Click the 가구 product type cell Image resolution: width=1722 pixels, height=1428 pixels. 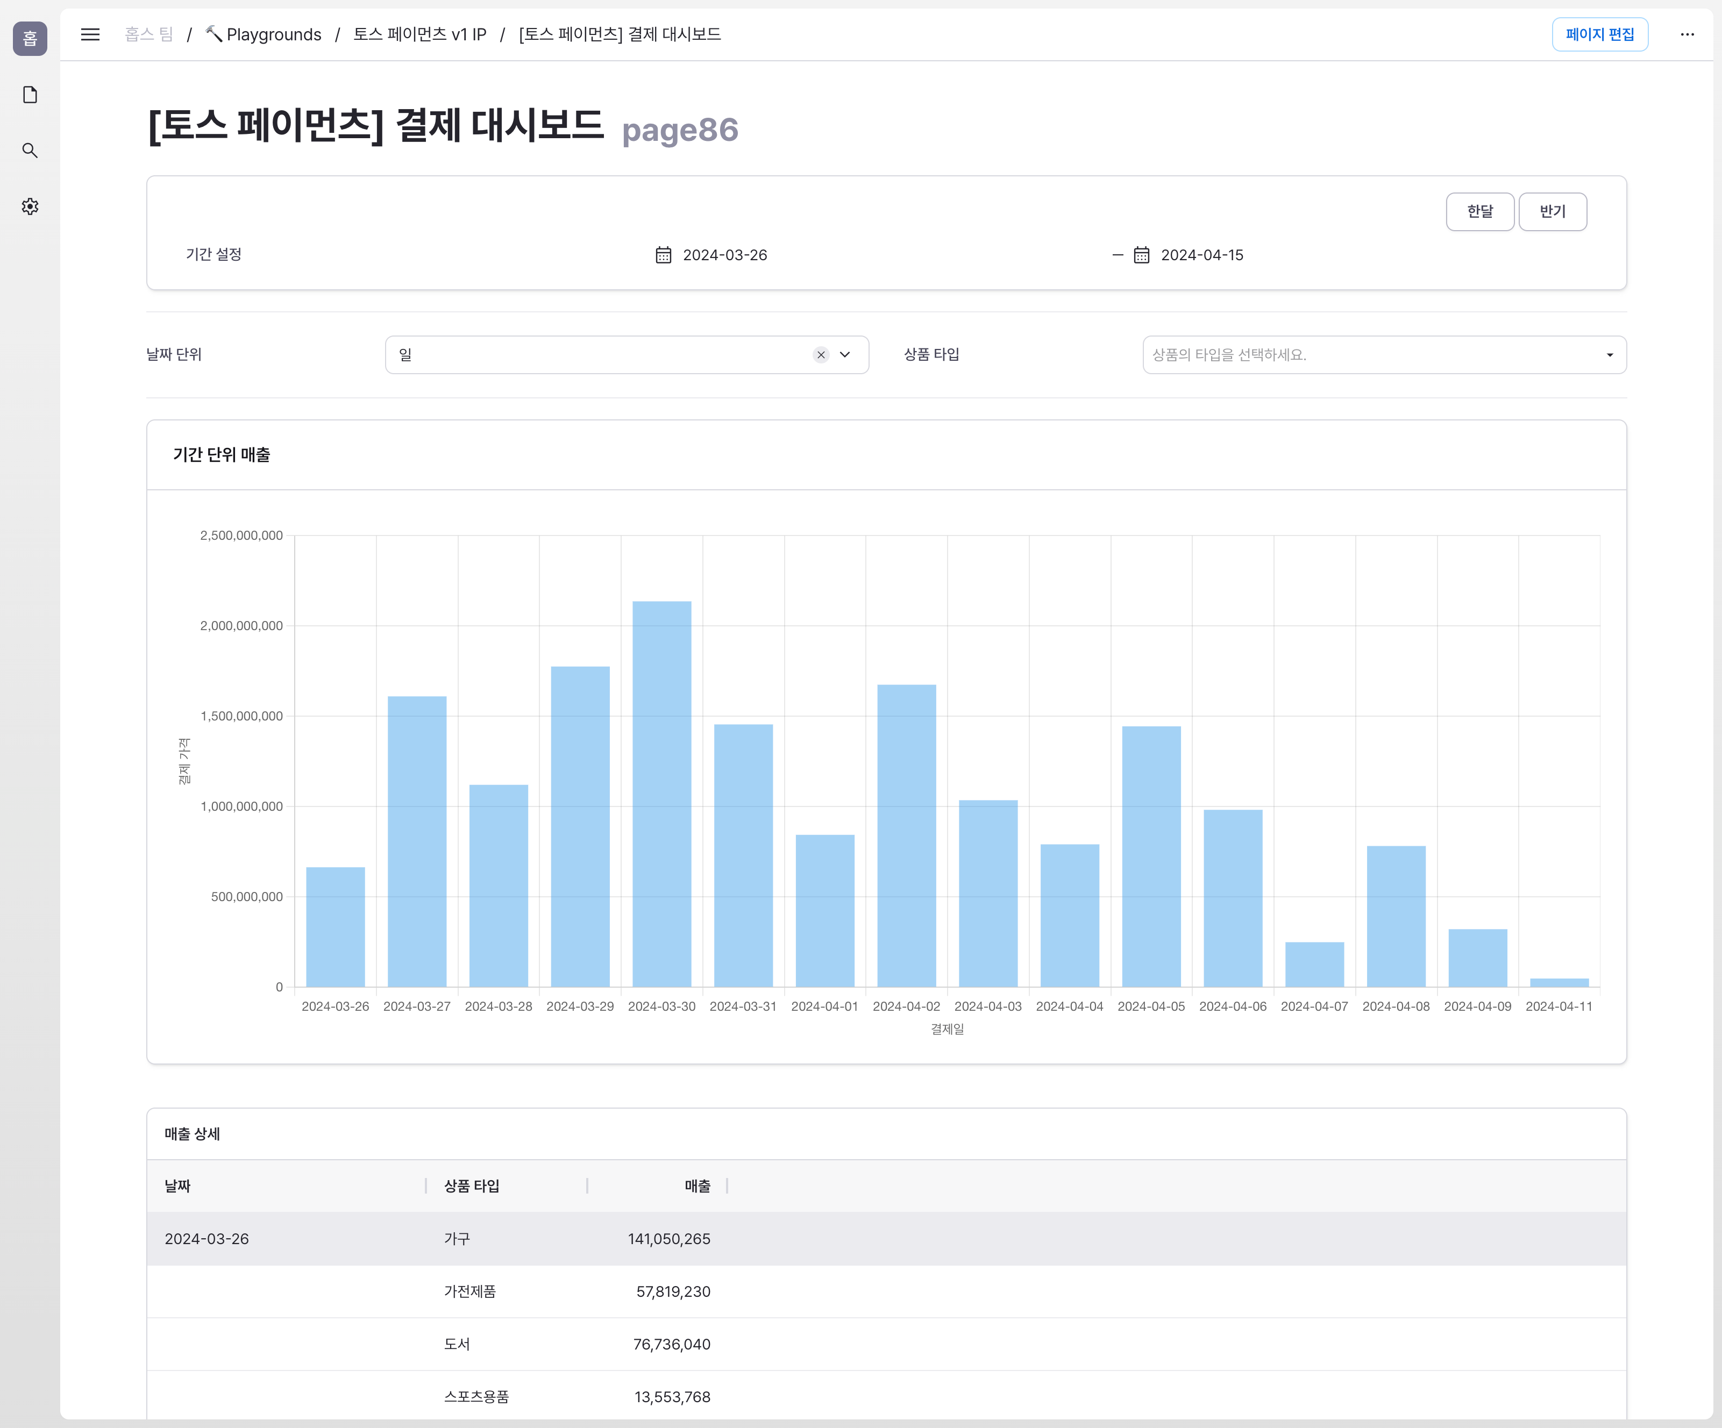[x=457, y=1239]
